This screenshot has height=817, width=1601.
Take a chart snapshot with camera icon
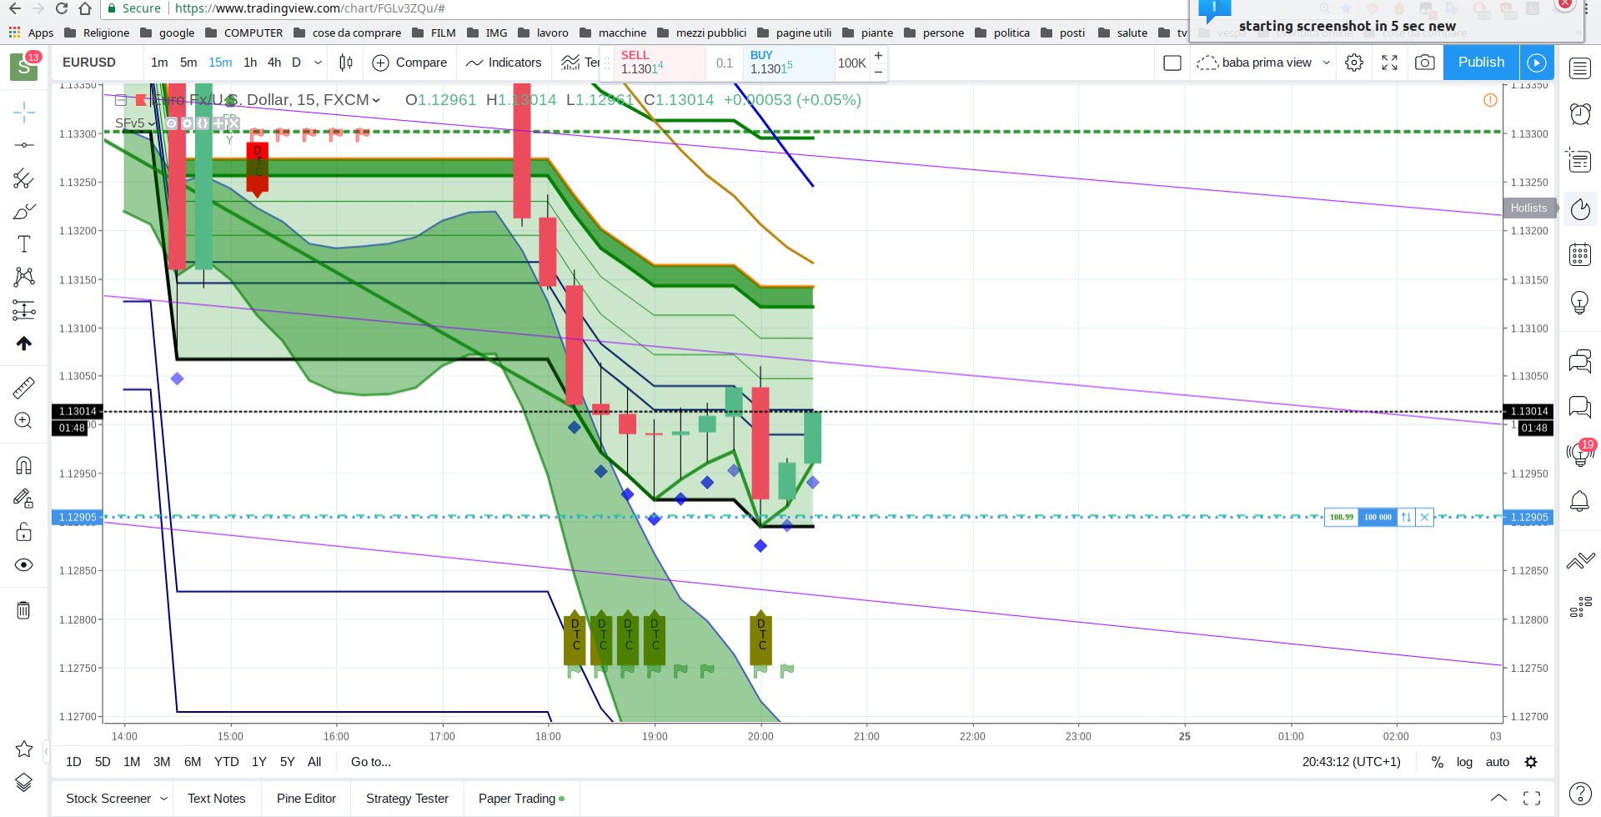(1425, 63)
